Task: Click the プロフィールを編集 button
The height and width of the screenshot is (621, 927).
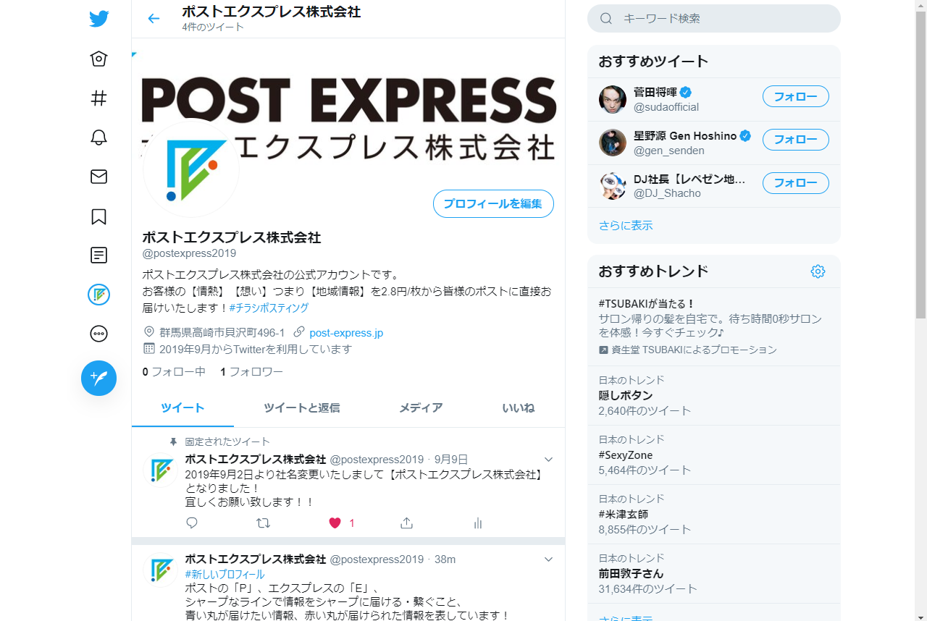Action: (493, 204)
